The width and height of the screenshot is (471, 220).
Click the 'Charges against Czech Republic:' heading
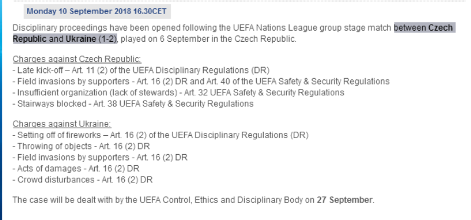point(77,59)
